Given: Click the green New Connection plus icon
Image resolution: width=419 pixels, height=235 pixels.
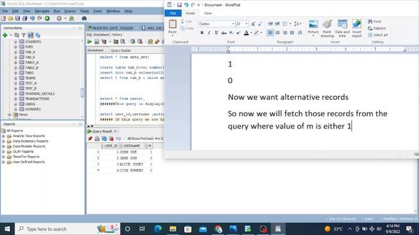Looking at the screenshot, I should 5,35.
